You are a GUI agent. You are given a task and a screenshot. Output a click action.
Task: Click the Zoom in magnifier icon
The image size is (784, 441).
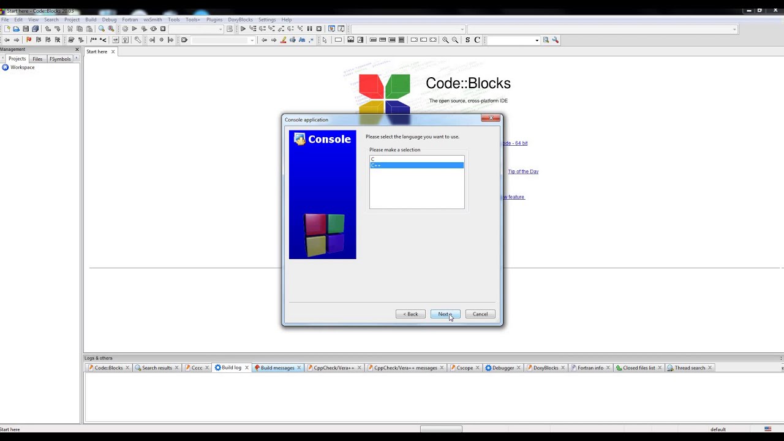point(445,40)
